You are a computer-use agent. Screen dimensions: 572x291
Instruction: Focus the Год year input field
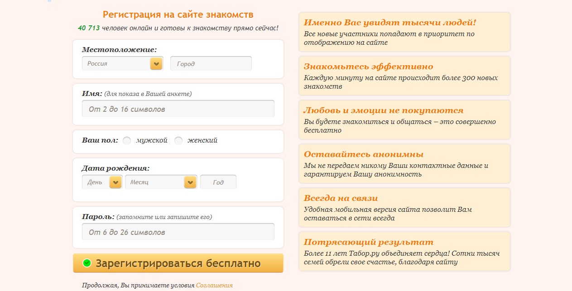218,182
